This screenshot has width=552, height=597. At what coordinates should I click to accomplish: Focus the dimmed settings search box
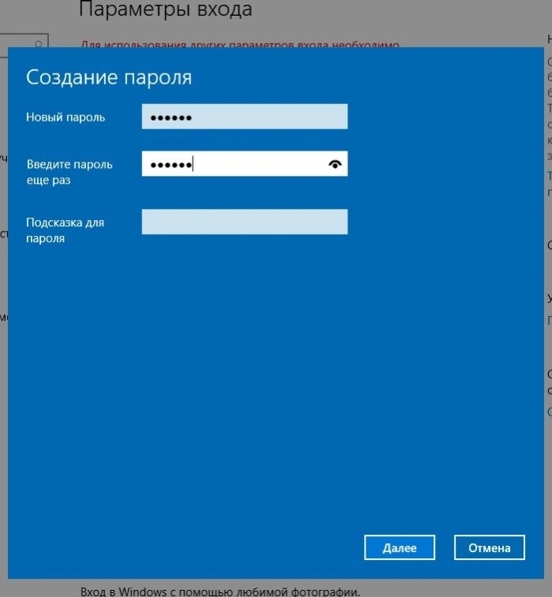[x=24, y=45]
